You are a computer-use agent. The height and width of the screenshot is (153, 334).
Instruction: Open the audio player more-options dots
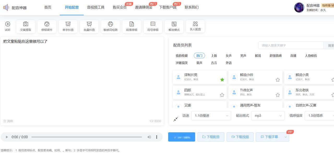coord(157,137)
